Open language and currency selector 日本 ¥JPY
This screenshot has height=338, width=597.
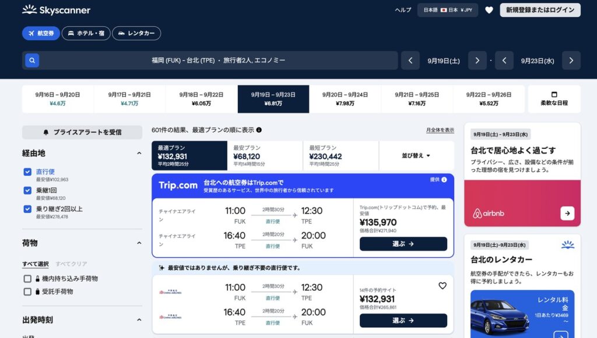(x=448, y=10)
